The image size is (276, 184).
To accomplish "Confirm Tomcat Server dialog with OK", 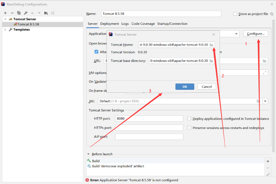I will 185,87.
